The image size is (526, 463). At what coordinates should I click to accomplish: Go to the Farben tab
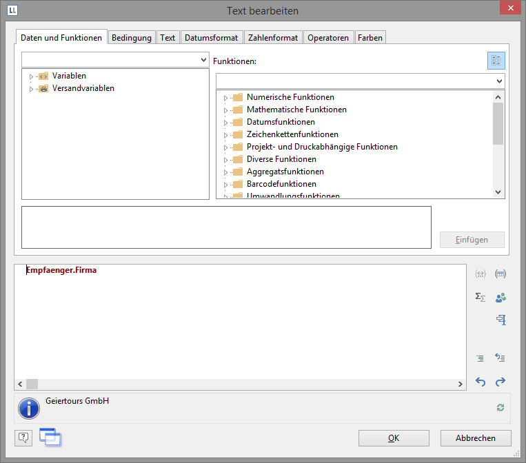pos(370,38)
